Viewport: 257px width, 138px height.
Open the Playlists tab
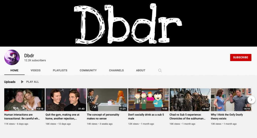60,70
